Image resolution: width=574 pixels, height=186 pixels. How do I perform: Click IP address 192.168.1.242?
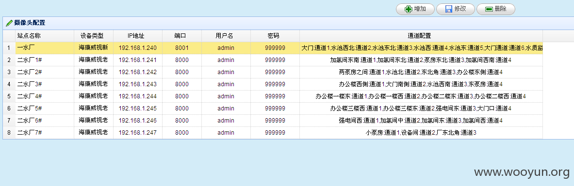tap(138, 72)
